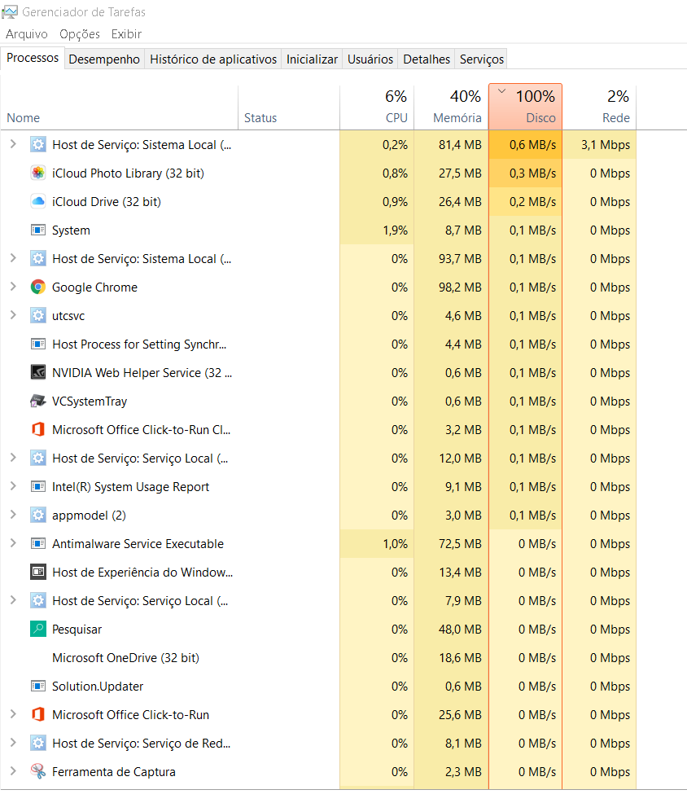Click the 48,0 MB memory cell for Pesquisar

click(451, 630)
